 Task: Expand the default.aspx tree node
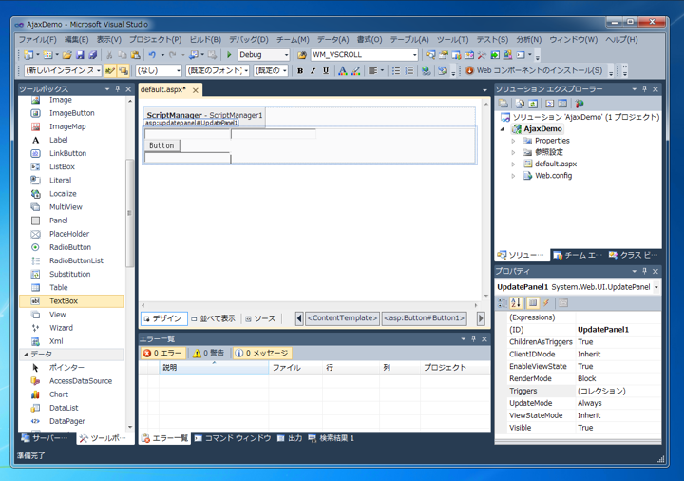pyautogui.click(x=513, y=164)
